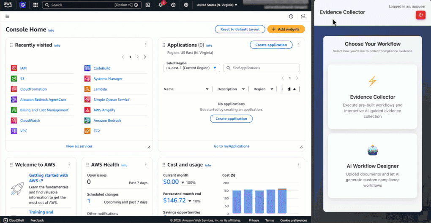431x223 pixels.
Task: Open the AWS services grid menu
Action: [x=35, y=5]
